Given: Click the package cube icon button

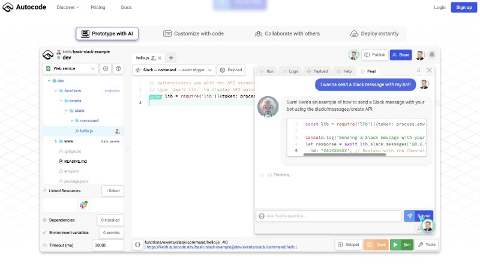Looking at the screenshot, I should 118,68.
